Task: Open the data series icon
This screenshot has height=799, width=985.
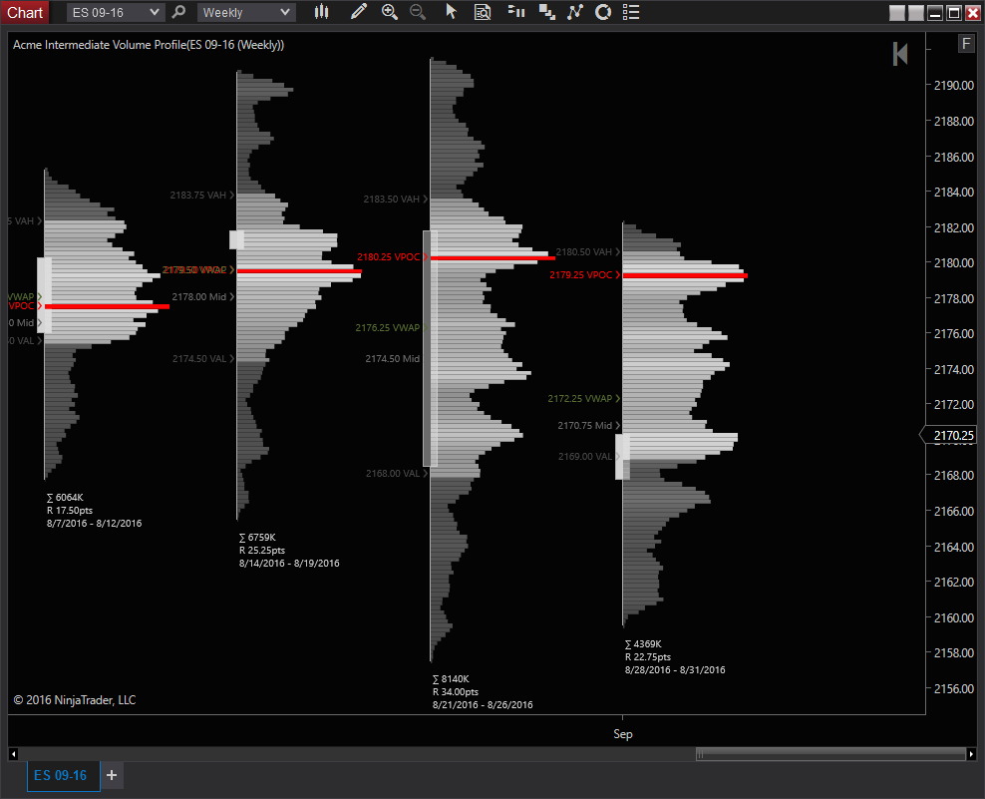Action: [x=547, y=12]
